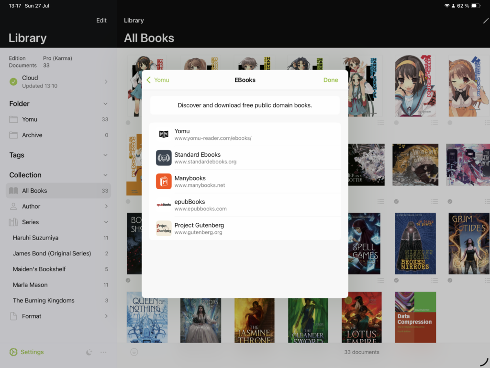The width and height of the screenshot is (490, 368).
Task: Collapse the Tags section
Action: point(106,155)
